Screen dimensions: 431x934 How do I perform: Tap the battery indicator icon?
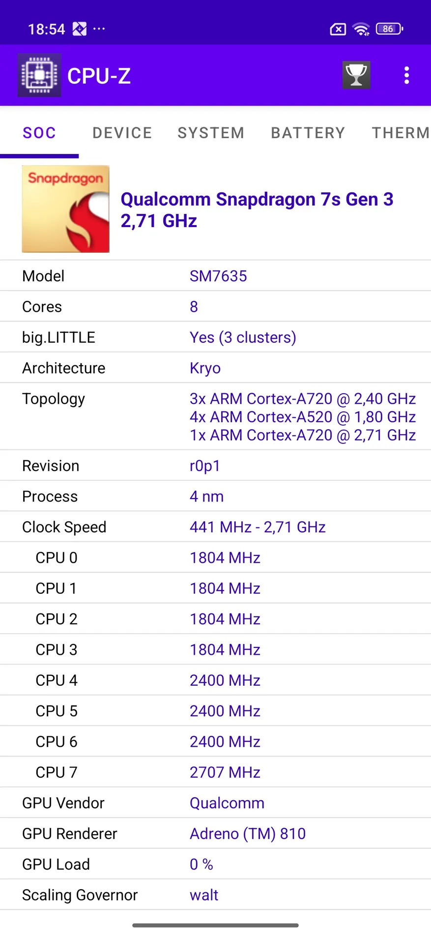pos(389,29)
